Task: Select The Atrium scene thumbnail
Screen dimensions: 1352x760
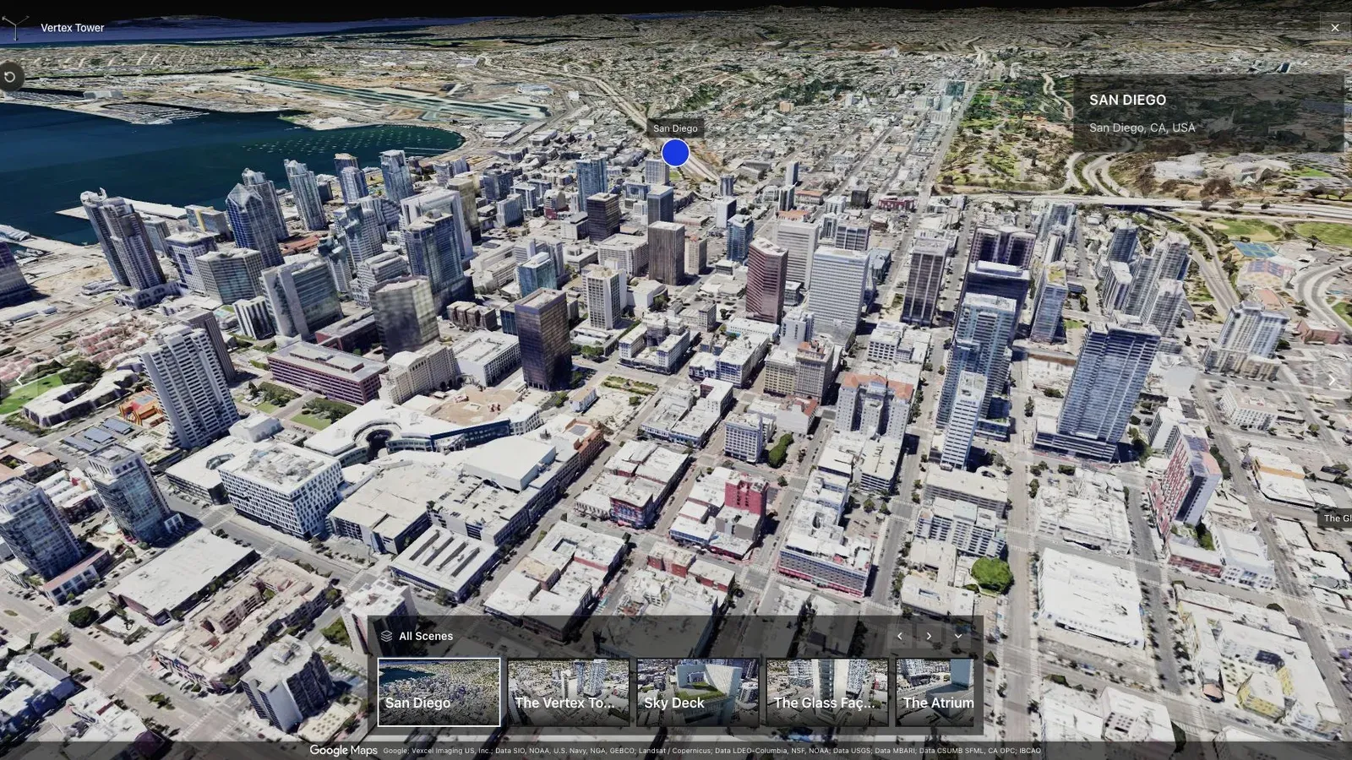Action: pyautogui.click(x=935, y=692)
